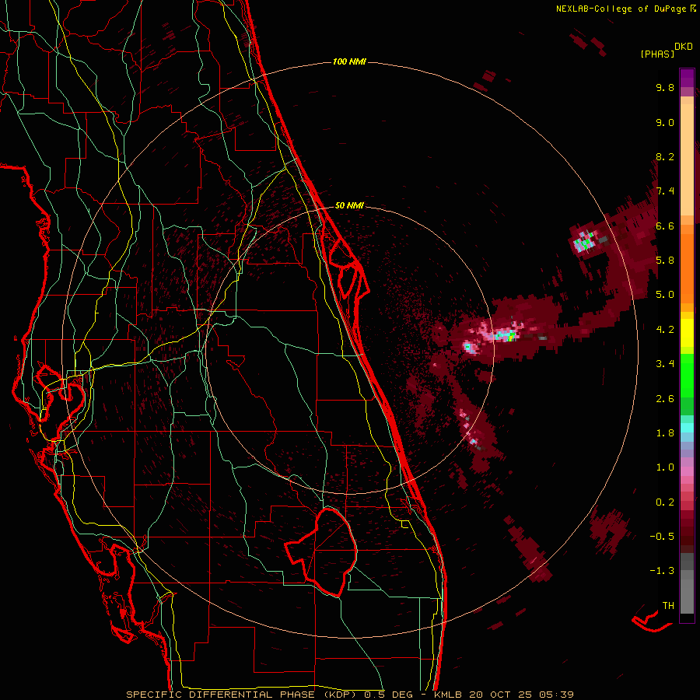Click the SPECIFIC DIFFERENTIAL PHASE (KDP) caption text
This screenshot has width=700, height=700.
[x=242, y=695]
